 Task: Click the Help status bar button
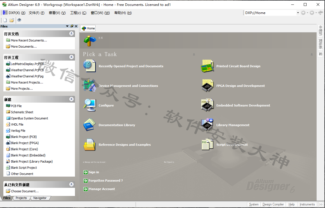click(x=291, y=204)
